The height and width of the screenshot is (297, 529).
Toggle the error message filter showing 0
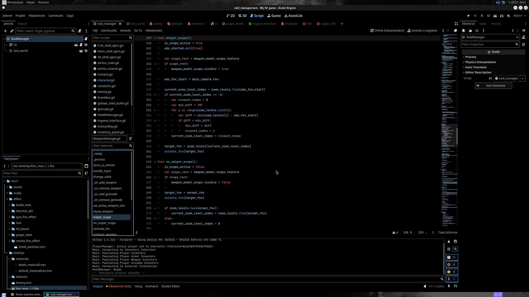[x=452, y=265]
